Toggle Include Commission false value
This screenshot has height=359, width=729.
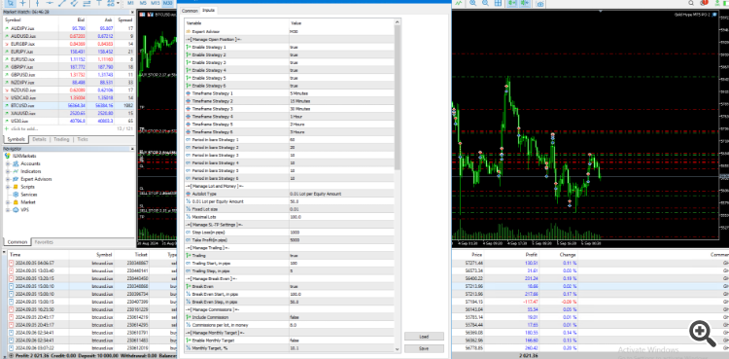(x=341, y=317)
